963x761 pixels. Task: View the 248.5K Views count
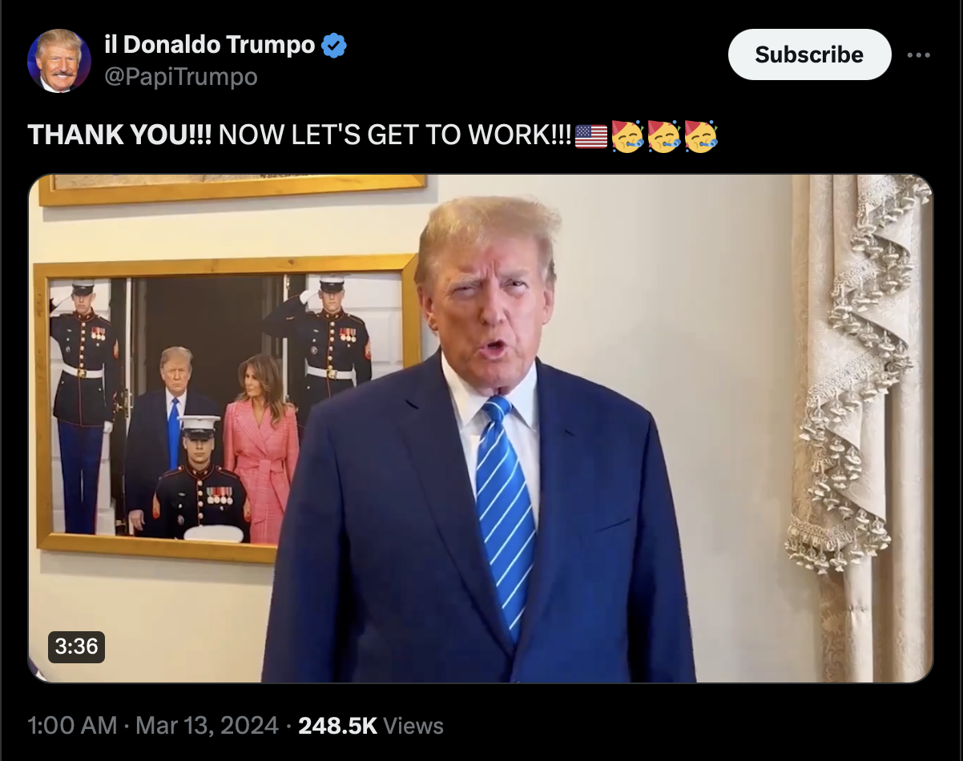click(370, 726)
